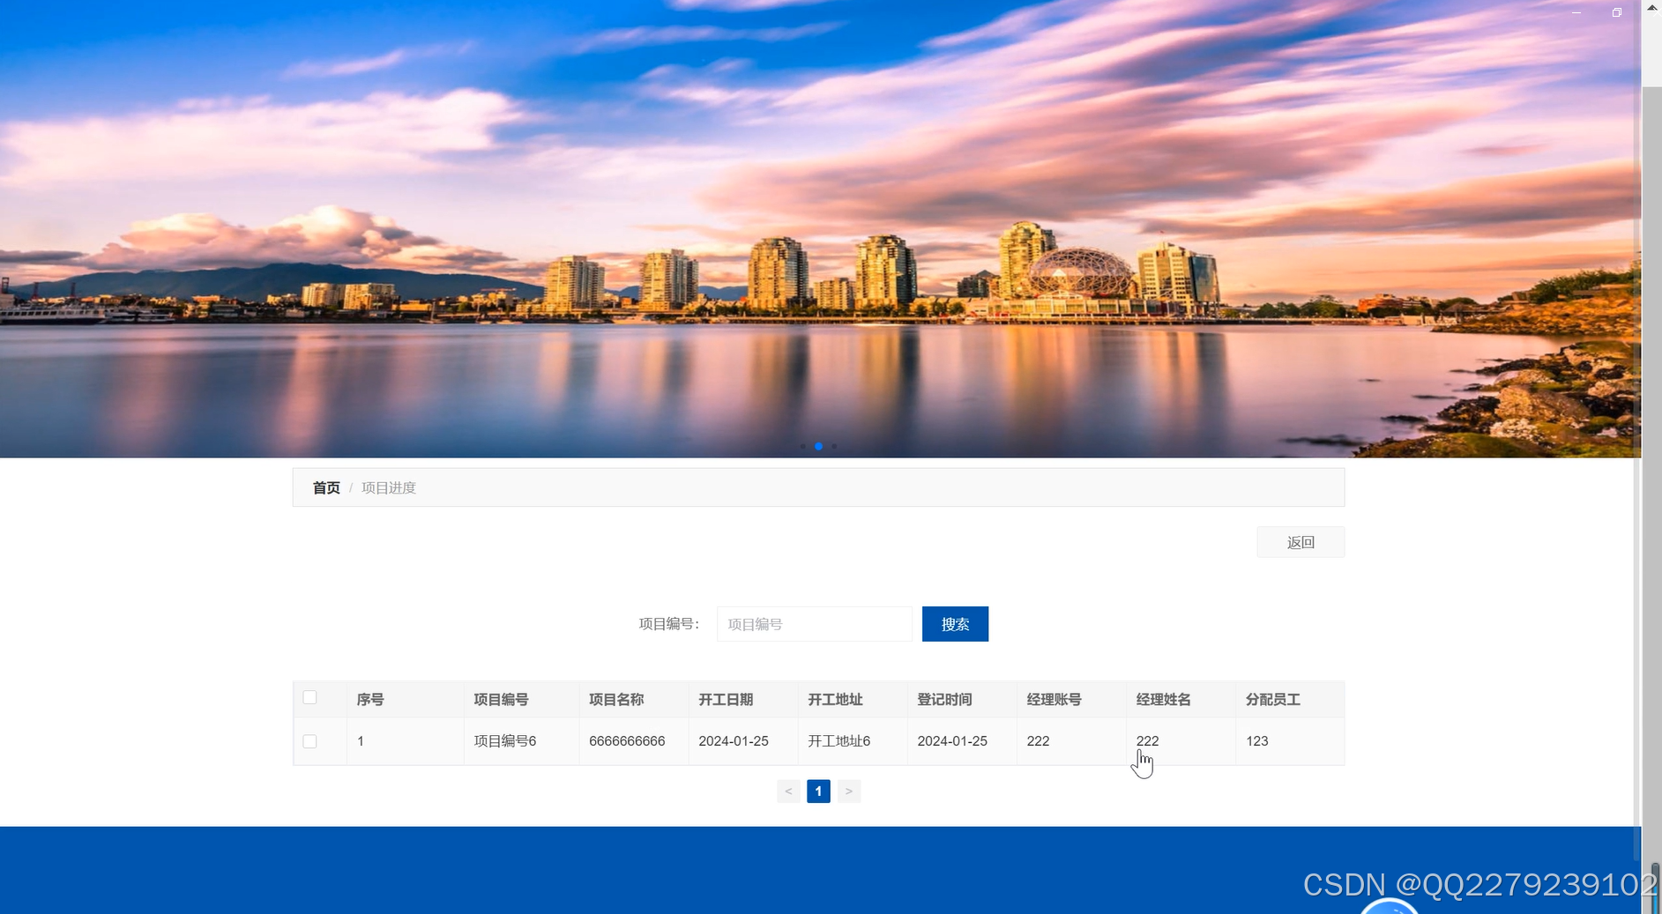
Task: Select the third carousel indicator dot
Action: pyautogui.click(x=835, y=446)
